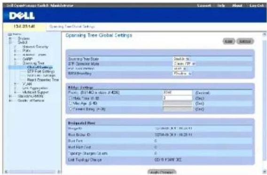
Task: Click the Home icon in the tree
Action: [x=10, y=34]
